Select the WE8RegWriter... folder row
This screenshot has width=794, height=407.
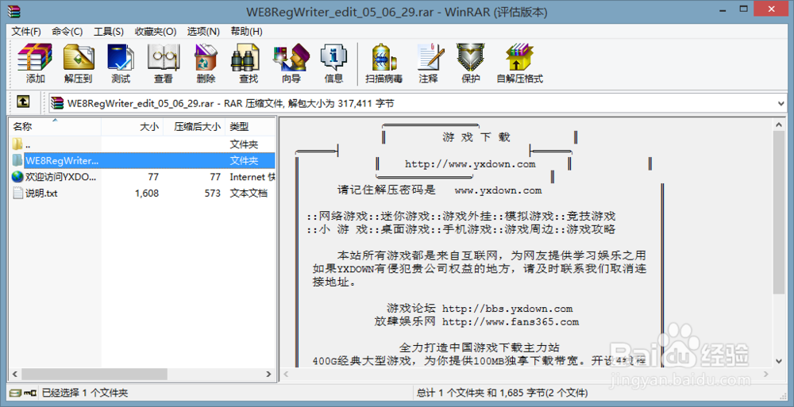(x=143, y=160)
